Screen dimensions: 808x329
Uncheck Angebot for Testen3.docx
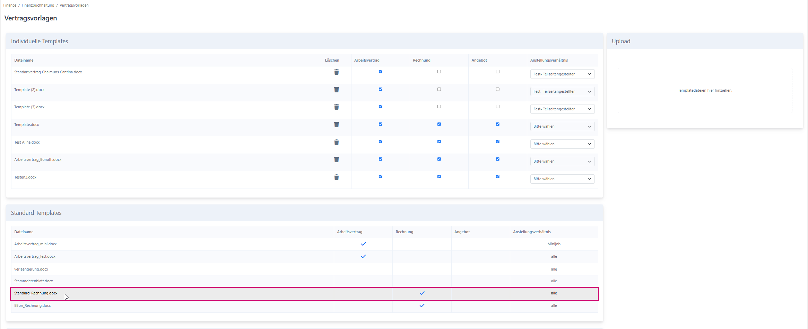click(498, 176)
